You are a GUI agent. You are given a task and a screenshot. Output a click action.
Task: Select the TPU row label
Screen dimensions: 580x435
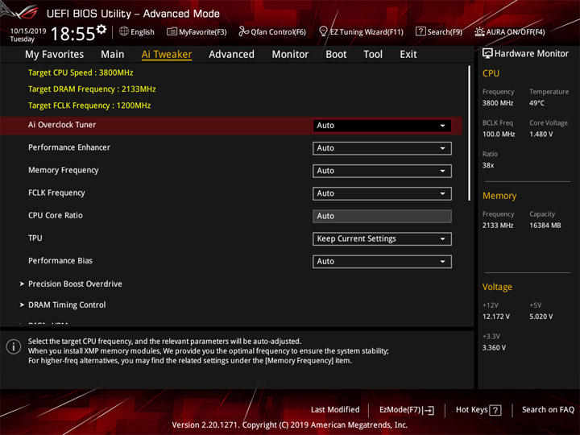(35, 238)
